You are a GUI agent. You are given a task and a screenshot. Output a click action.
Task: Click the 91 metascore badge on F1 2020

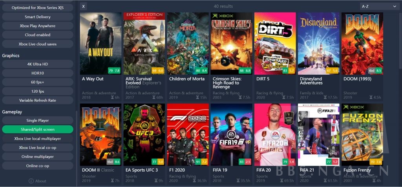click(198, 162)
